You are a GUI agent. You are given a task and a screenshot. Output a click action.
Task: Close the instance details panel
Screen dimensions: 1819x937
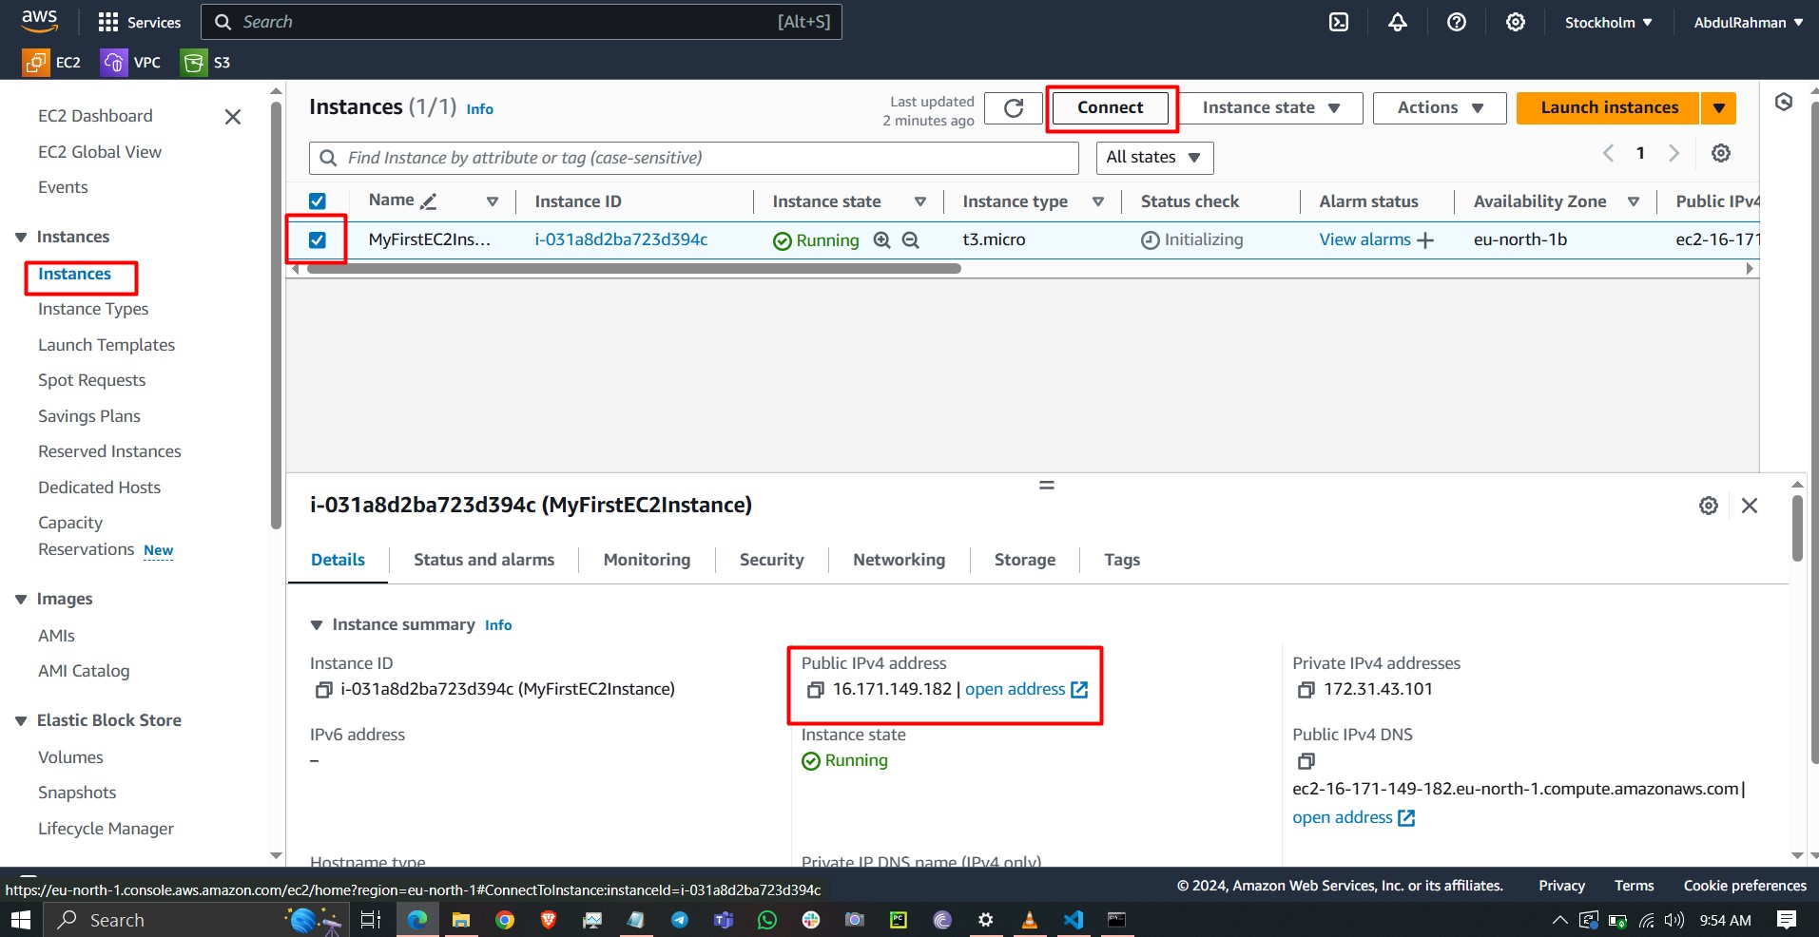coord(1750,506)
